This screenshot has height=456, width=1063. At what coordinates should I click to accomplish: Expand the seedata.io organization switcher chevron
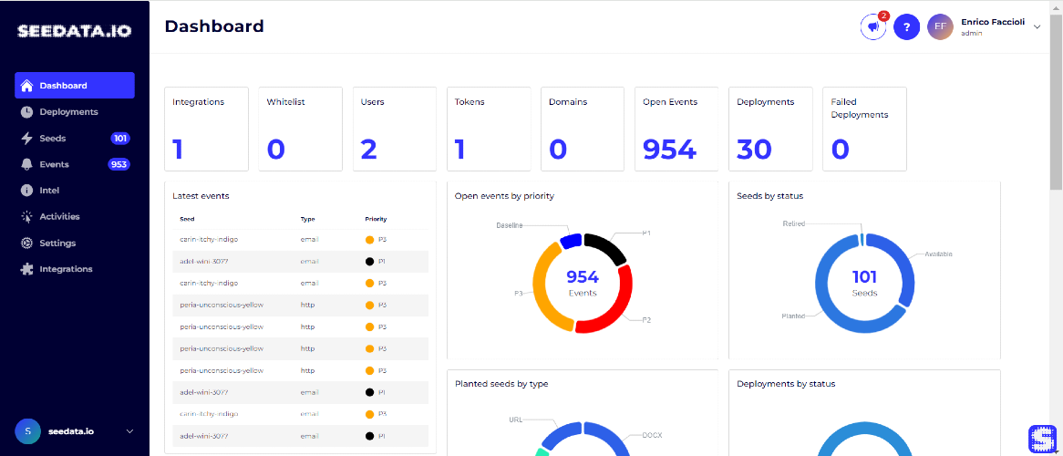(x=130, y=430)
